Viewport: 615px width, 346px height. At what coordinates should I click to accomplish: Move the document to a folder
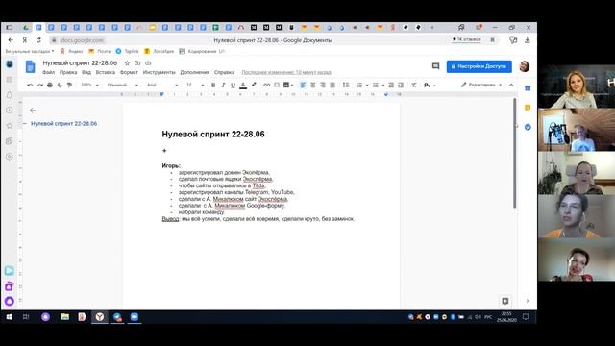(x=137, y=63)
